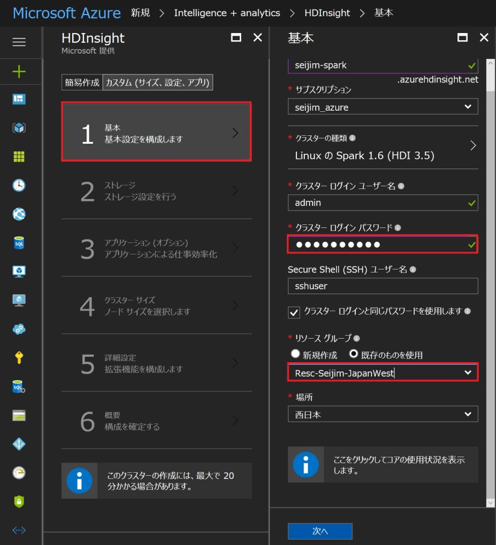Open the recent items clock icon
Image resolution: width=496 pixels, height=545 pixels.
click(20, 185)
